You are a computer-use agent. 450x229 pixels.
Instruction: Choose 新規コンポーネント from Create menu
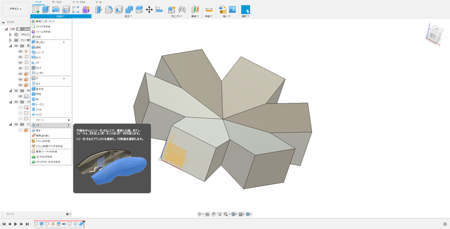(51, 21)
